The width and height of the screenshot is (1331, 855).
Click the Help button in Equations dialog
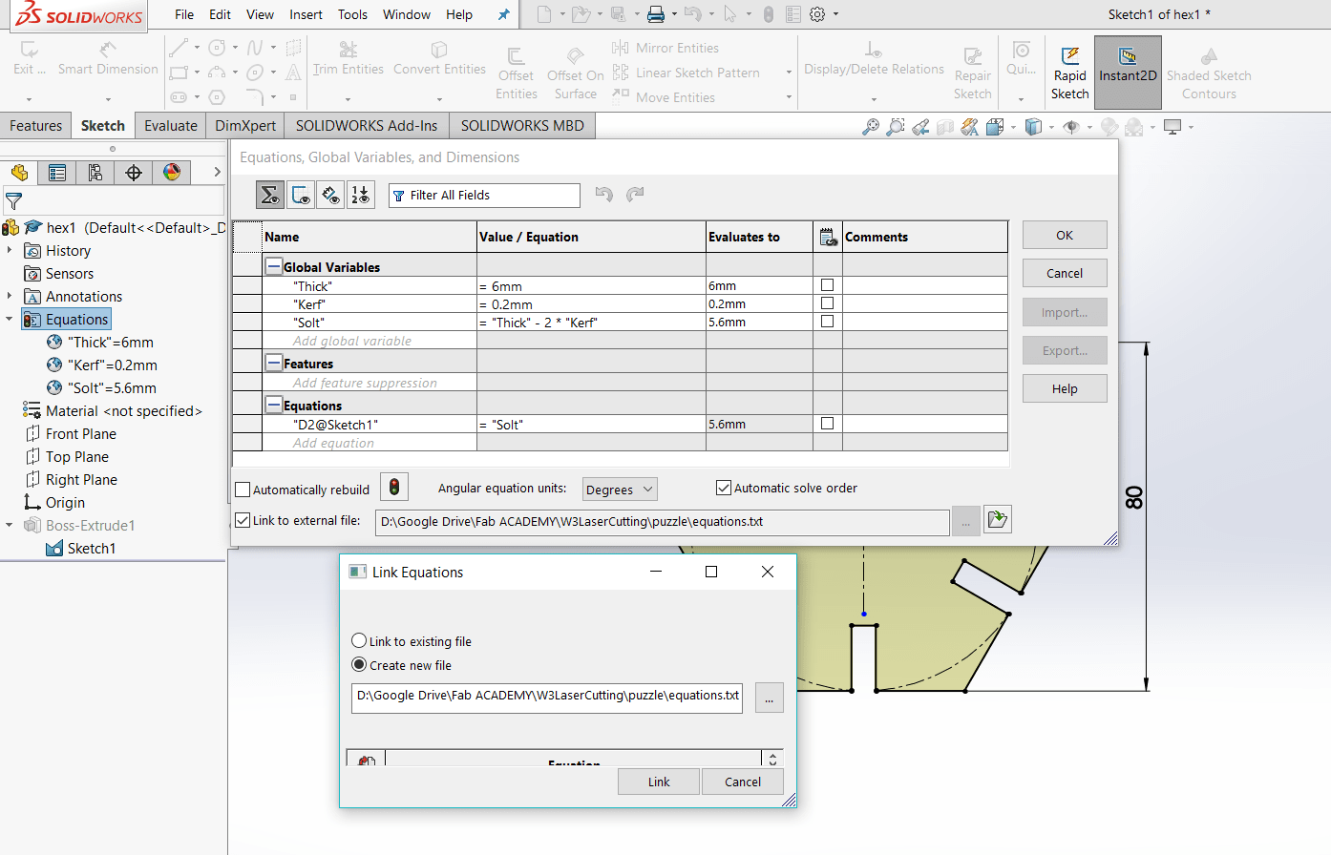[x=1065, y=389]
